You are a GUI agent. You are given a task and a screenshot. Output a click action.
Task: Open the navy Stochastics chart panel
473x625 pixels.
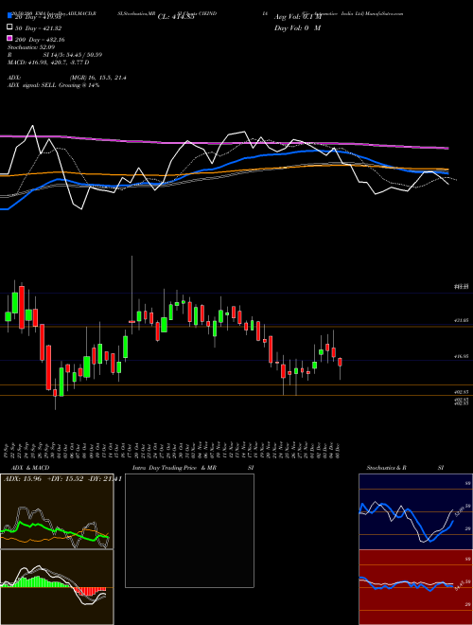415,511
